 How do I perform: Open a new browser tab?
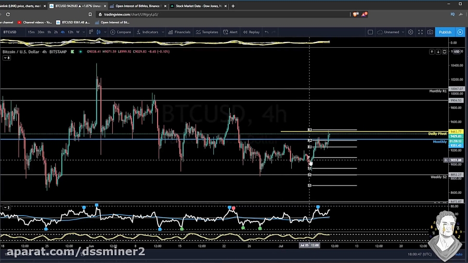[x=233, y=6]
